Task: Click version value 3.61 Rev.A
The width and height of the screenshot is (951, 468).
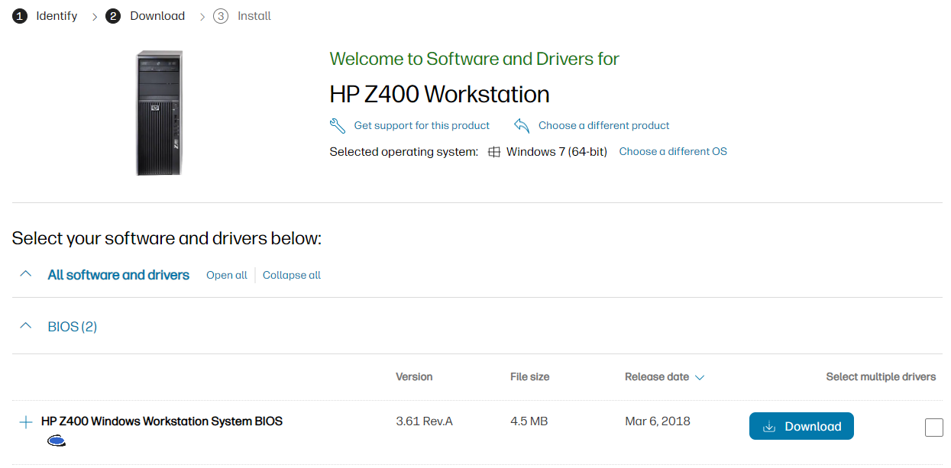Action: point(424,421)
